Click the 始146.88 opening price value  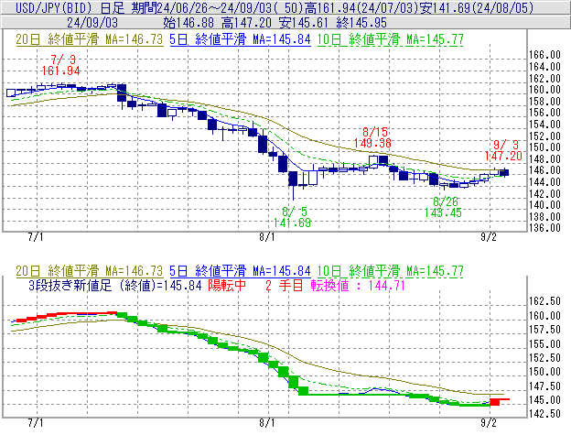[x=189, y=23]
